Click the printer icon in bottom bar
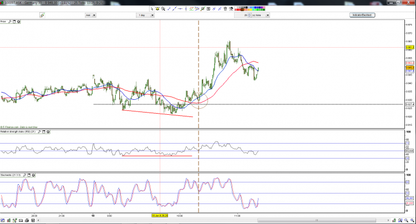Image resolution: width=416 pixels, height=224 pixels. pyautogui.click(x=27, y=220)
